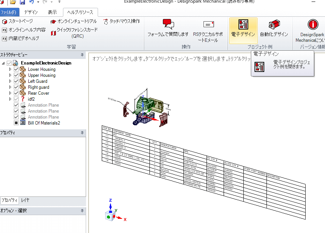325x233 pixels.
Task: Open the 自動化デザイン project example
Action: [274, 31]
